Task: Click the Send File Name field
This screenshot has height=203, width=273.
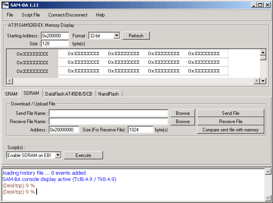Action: (x=109, y=113)
